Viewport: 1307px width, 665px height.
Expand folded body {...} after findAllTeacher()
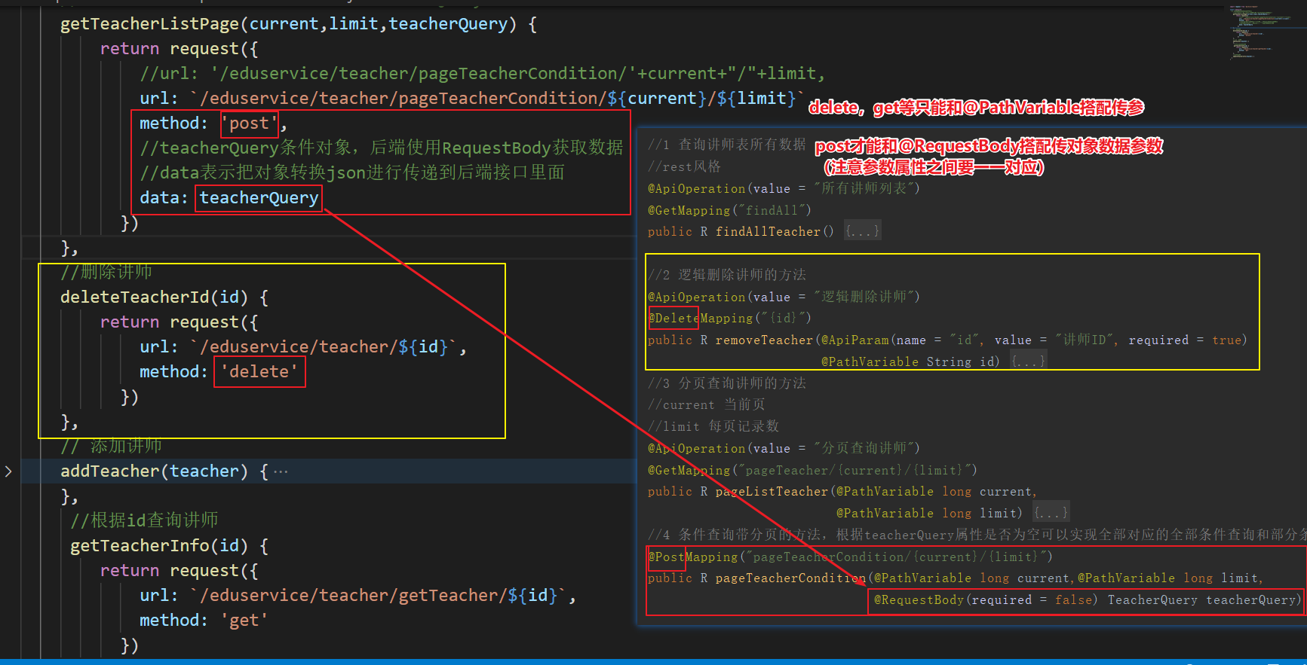[862, 231]
